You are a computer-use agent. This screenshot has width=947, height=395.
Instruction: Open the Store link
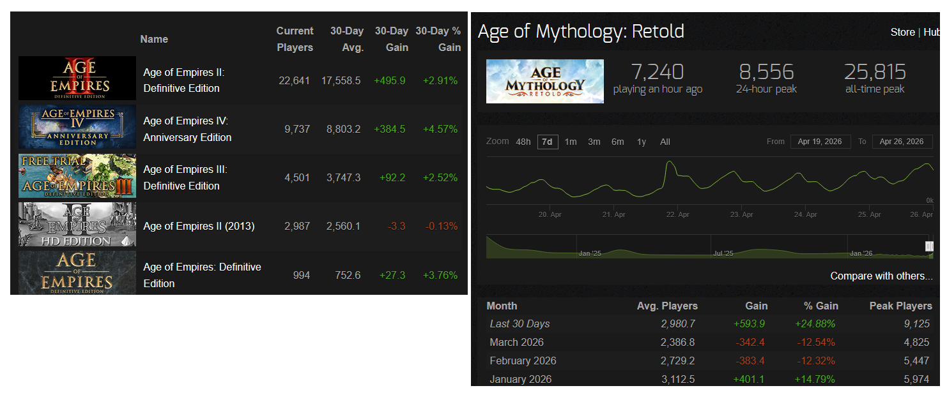click(902, 32)
